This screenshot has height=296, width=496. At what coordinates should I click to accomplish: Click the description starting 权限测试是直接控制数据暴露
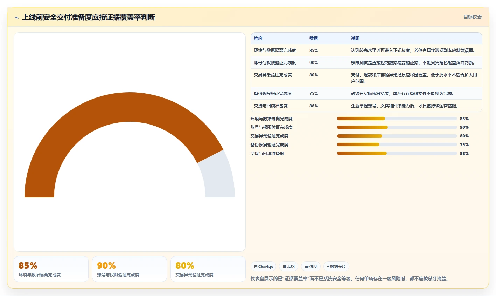click(x=414, y=63)
